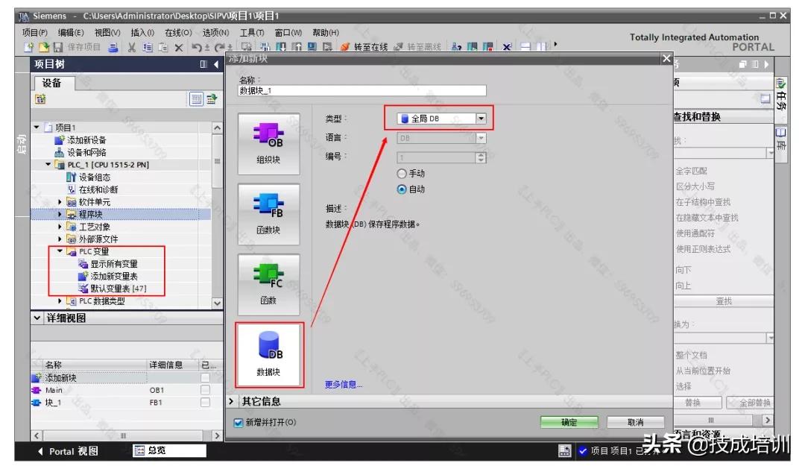
Task: Select the 函数 FC block type
Action: [x=268, y=285]
